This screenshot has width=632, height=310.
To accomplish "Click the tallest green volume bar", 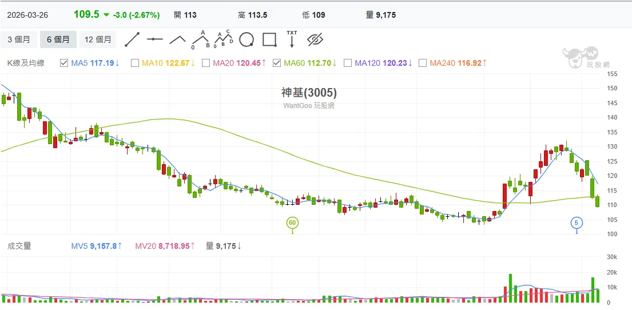I will [x=510, y=288].
